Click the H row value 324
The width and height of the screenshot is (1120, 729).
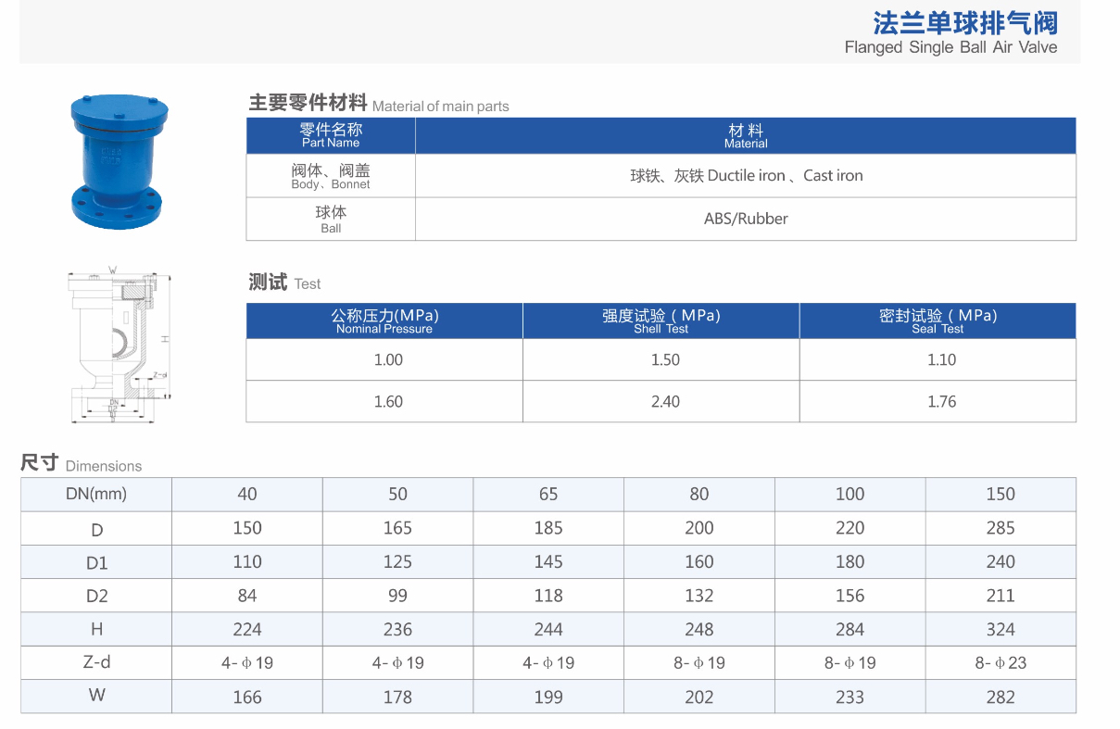click(x=1000, y=629)
